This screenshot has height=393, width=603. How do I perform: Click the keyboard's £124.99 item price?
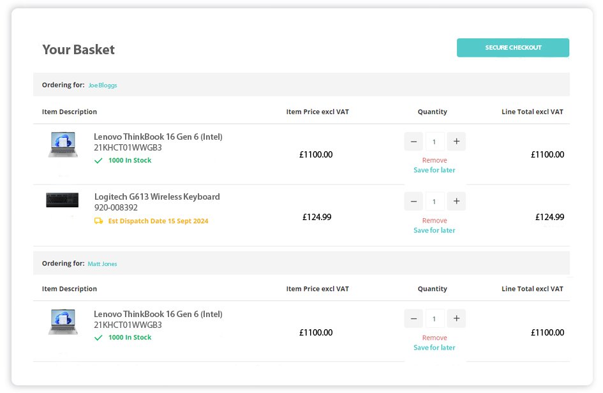point(317,218)
